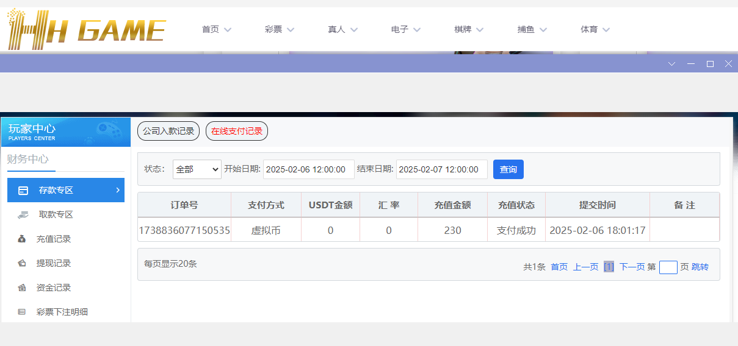The width and height of the screenshot is (738, 346).
Task: Click the HH GAME logo
Action: tap(86, 29)
